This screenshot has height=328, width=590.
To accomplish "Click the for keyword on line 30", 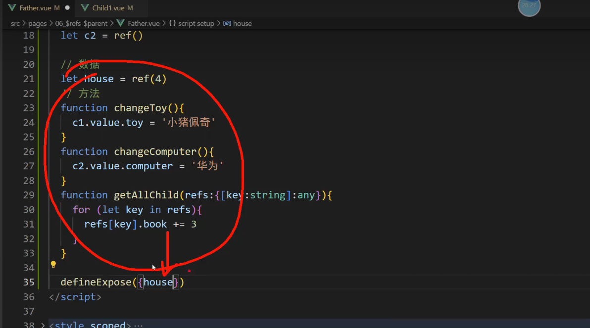I will pos(81,209).
